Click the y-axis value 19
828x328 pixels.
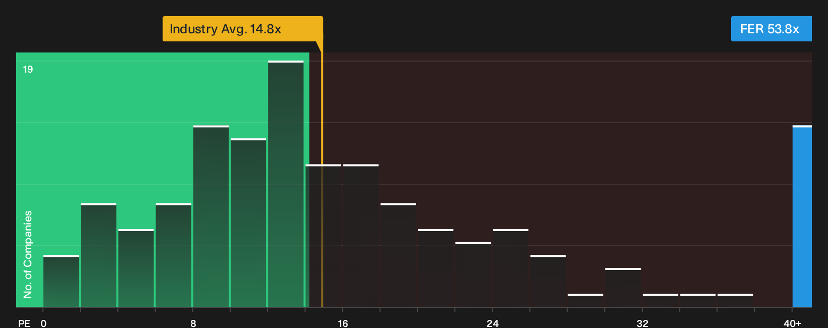coord(28,70)
